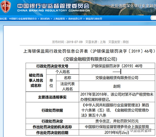Click the authority name 中国银行保险监督管理委员会上海监管局
This screenshot has height=137, width=156.
(x=117, y=127)
